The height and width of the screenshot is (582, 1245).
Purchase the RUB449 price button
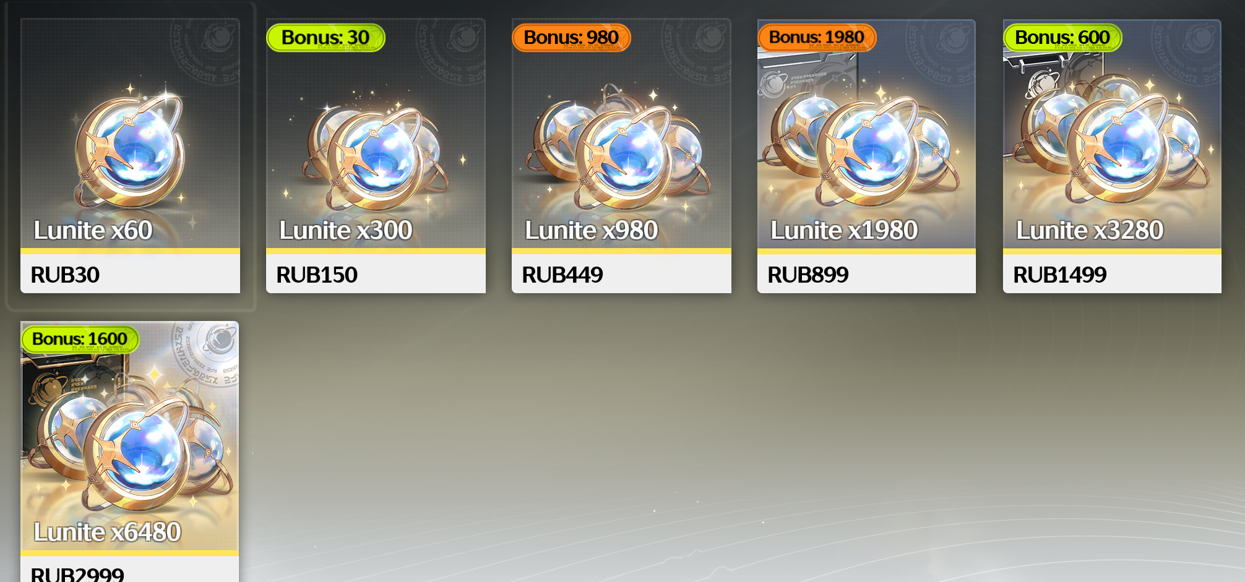[621, 274]
